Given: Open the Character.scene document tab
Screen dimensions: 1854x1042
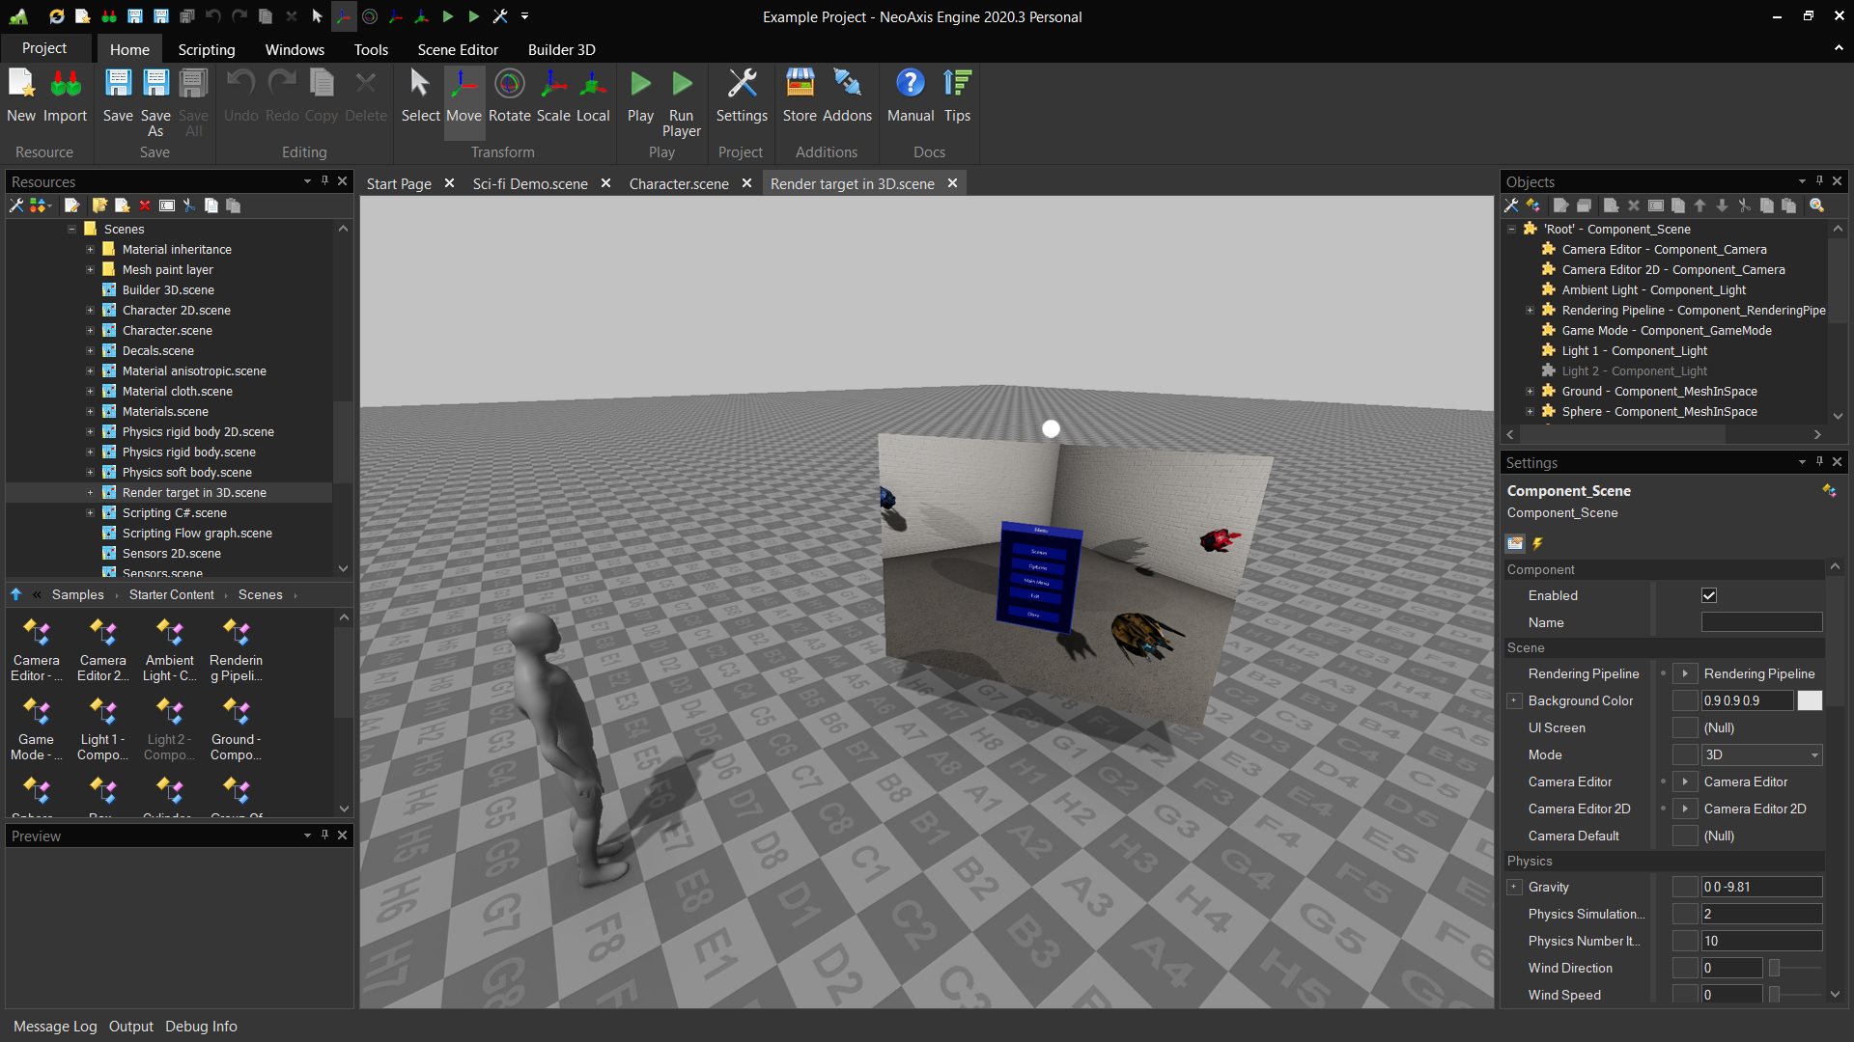Looking at the screenshot, I should (679, 183).
